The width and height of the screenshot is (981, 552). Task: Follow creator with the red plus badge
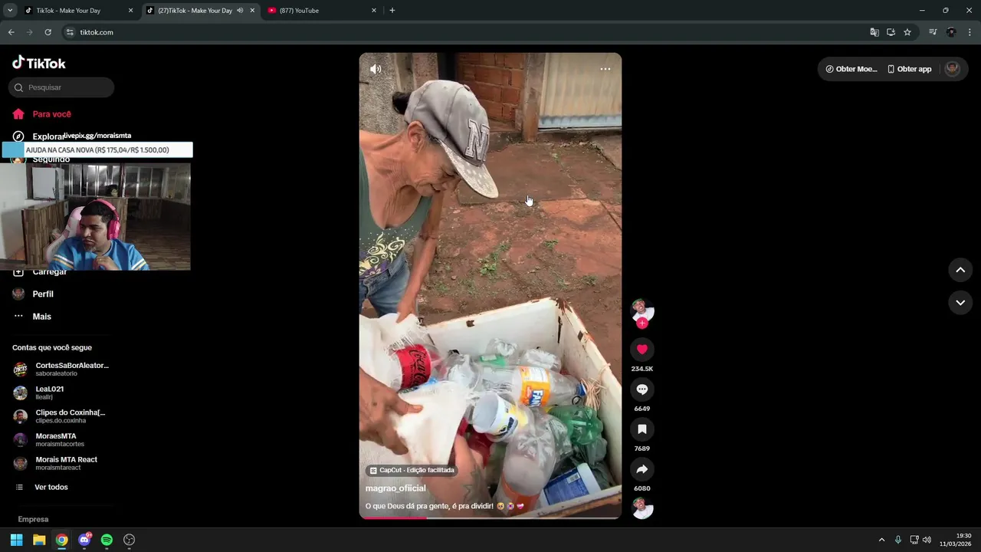coord(642,324)
